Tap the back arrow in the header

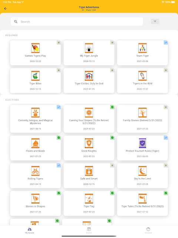6,9
